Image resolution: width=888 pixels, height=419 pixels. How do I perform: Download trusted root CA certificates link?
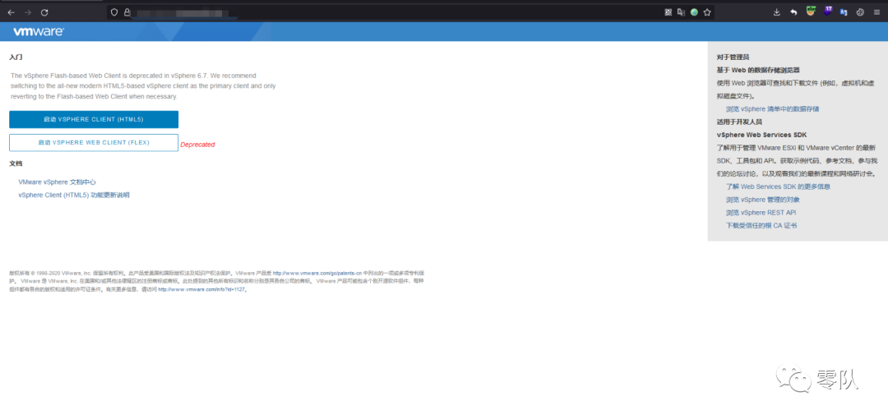point(761,225)
